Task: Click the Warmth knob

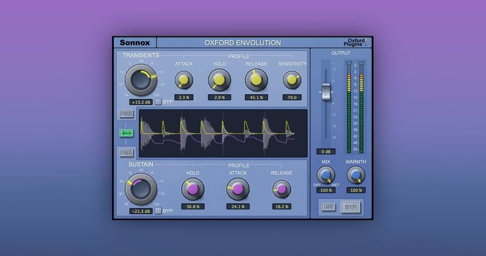Action: click(356, 175)
